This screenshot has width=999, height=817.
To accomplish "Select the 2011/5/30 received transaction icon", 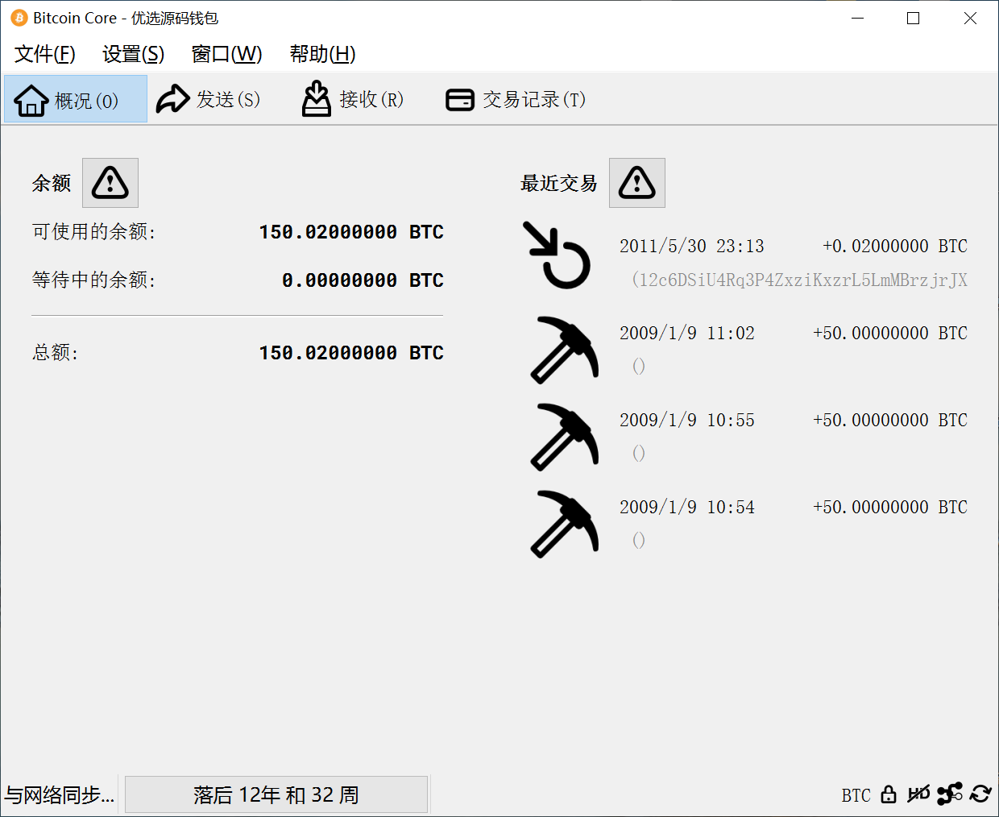I will pos(558,255).
